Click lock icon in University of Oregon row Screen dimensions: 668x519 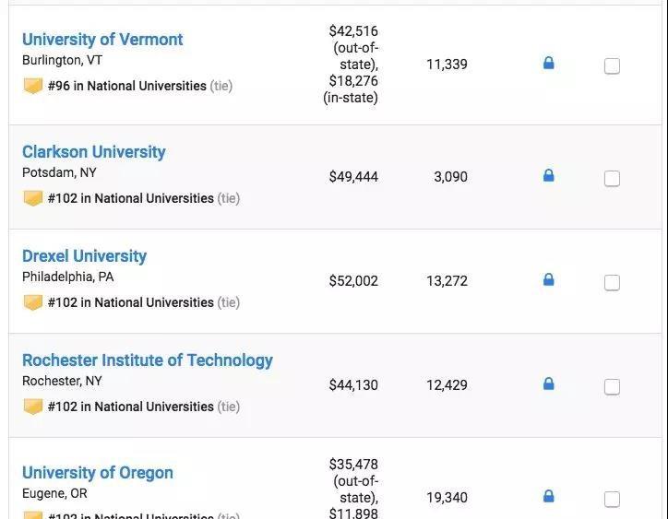coord(549,496)
